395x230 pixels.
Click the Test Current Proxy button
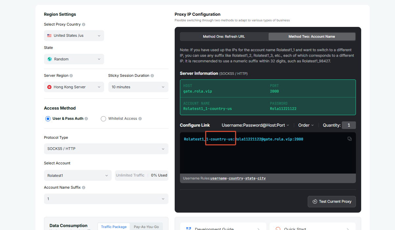[332, 201]
